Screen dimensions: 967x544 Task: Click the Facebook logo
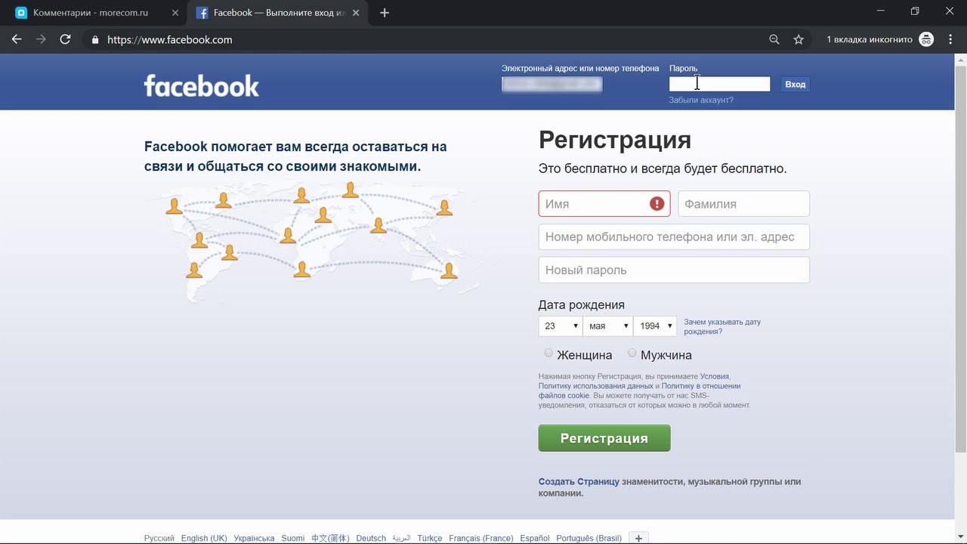201,85
